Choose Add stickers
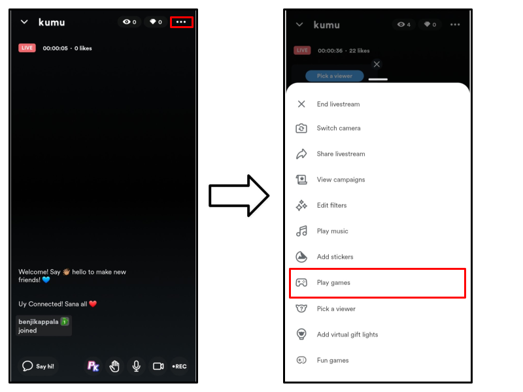This screenshot has width=523, height=392. (x=378, y=256)
